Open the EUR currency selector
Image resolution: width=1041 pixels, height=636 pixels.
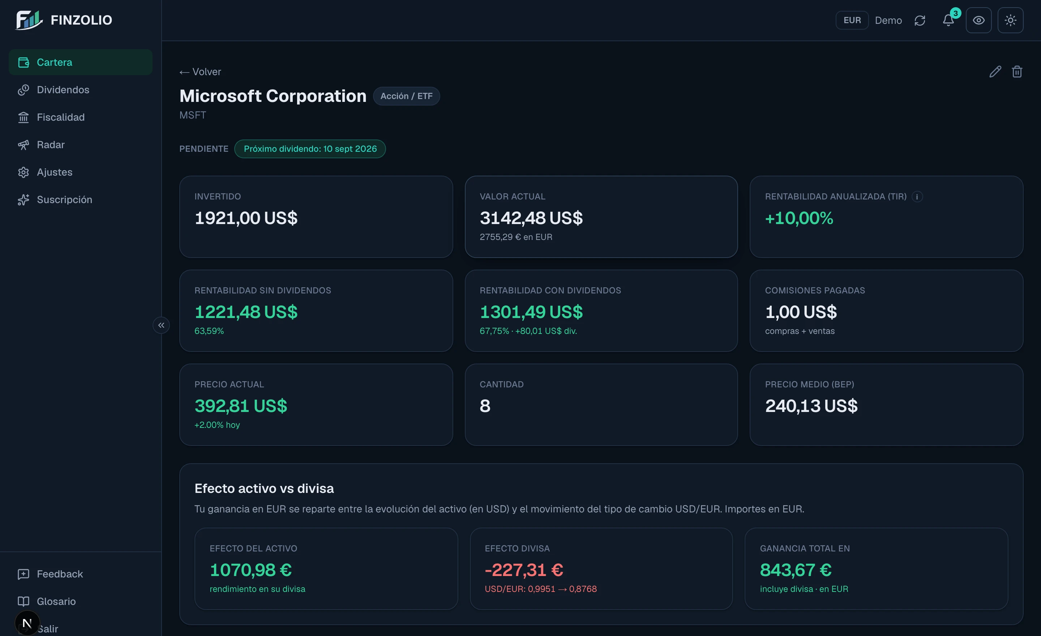pos(852,20)
